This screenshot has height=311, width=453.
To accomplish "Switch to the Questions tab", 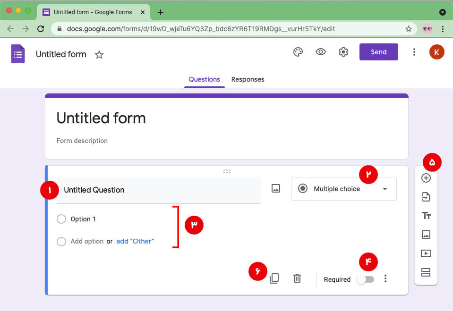I will pos(204,79).
